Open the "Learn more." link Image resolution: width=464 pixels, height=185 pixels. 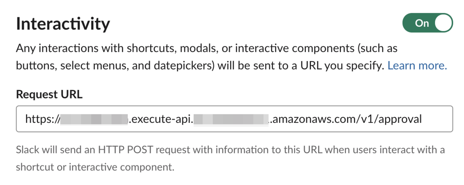tap(417, 66)
